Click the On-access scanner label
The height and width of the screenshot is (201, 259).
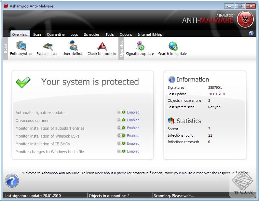[32, 120]
